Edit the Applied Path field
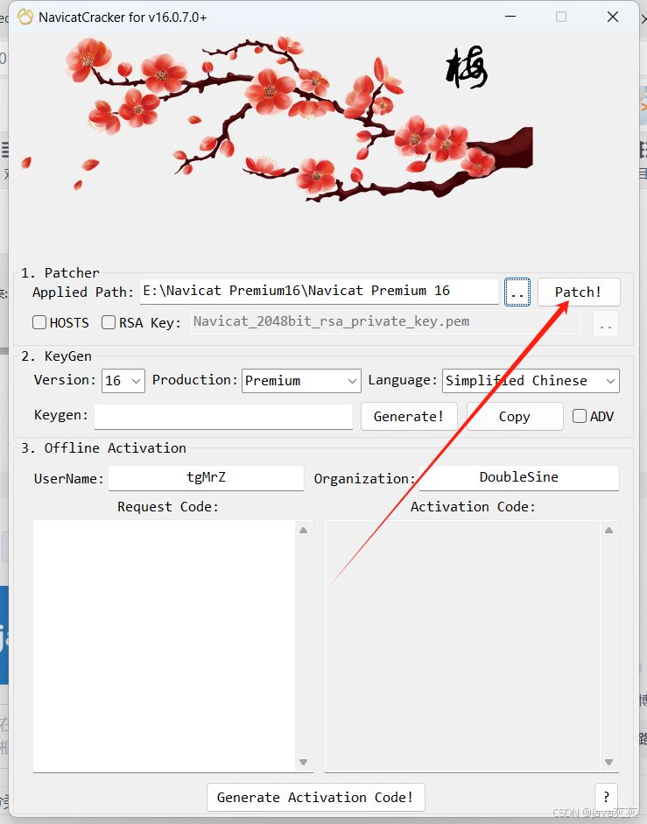Screen dimensions: 647x824 tap(320, 291)
